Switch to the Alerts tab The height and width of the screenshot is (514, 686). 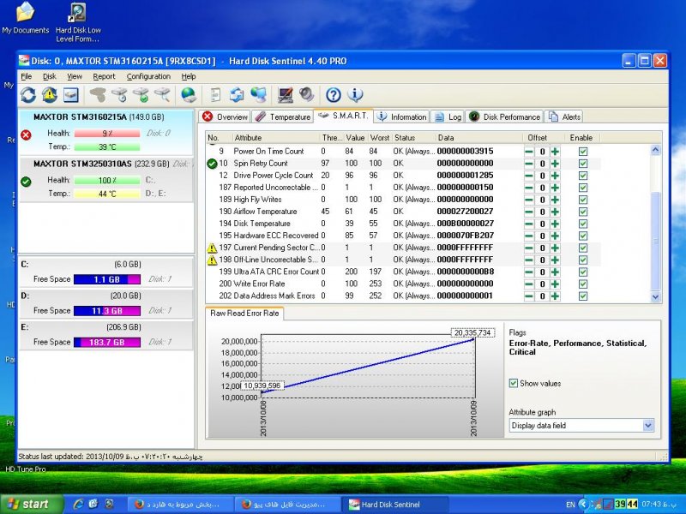tap(564, 117)
